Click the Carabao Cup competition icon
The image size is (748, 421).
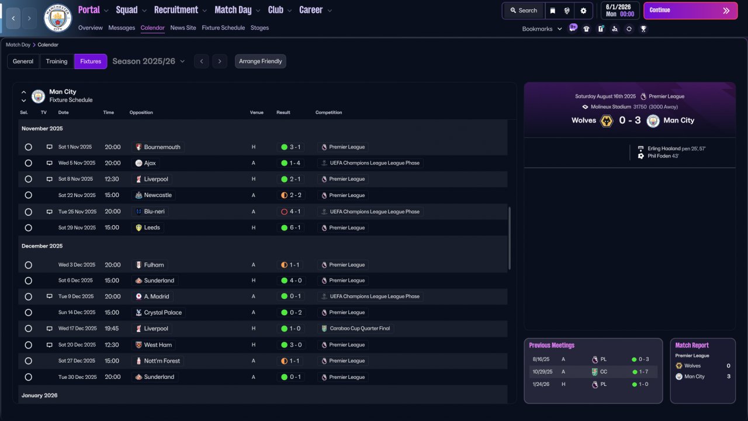point(324,329)
